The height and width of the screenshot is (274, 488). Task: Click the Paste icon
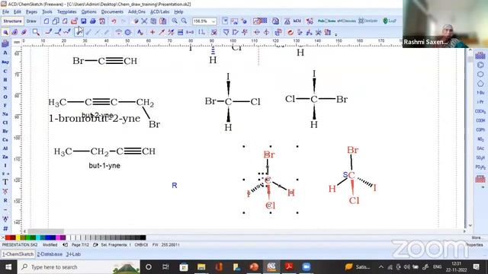162,21
